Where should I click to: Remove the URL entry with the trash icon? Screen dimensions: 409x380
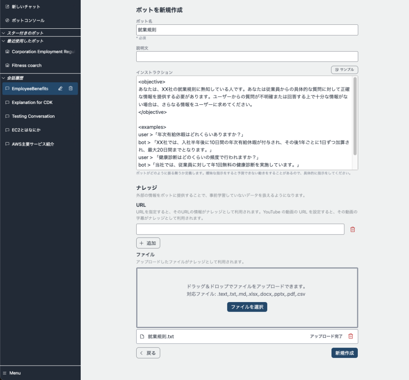click(x=351, y=229)
